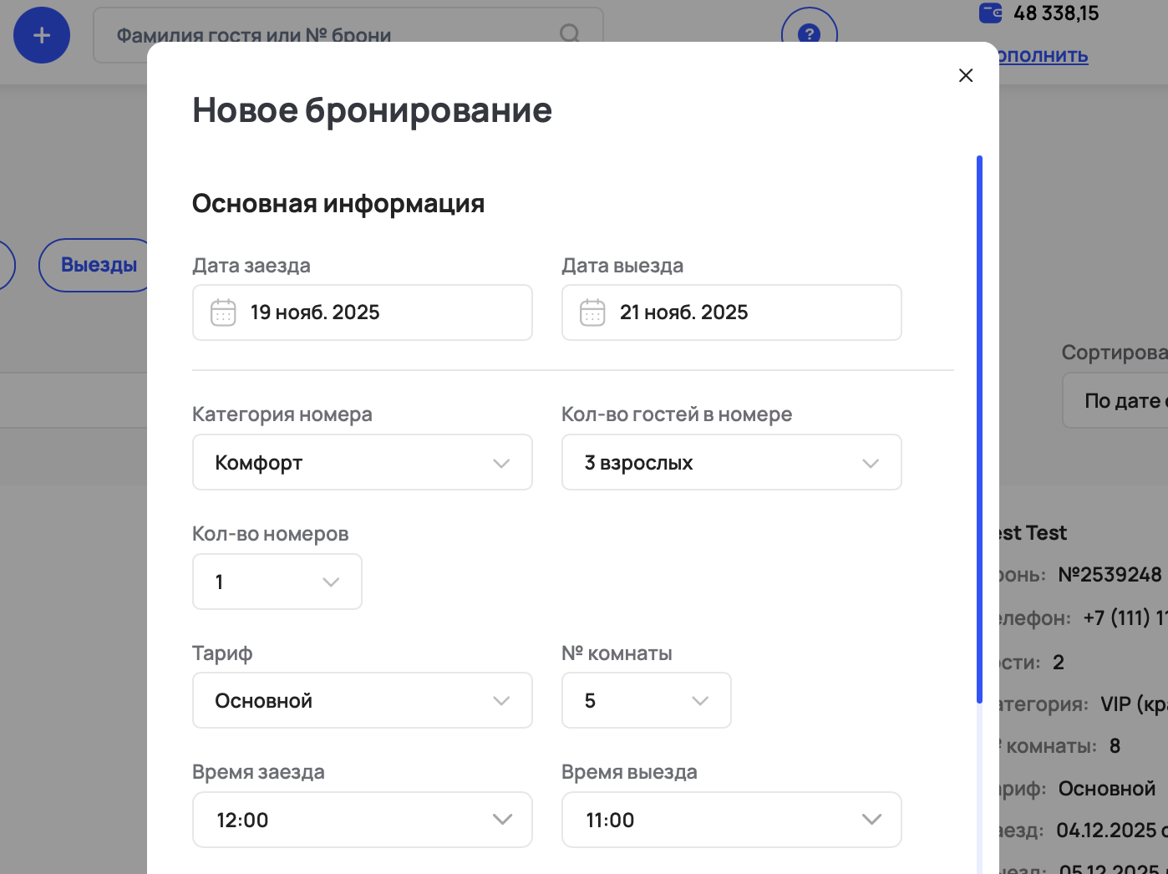Expand the Время выезда dropdown
Screen dimensions: 1168x874
pyautogui.click(x=731, y=820)
